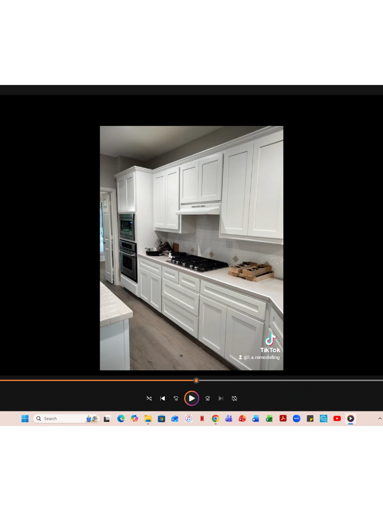The height and width of the screenshot is (511, 383).
Task: Open the light-blue app icon left of YouTube
Action: [324, 418]
